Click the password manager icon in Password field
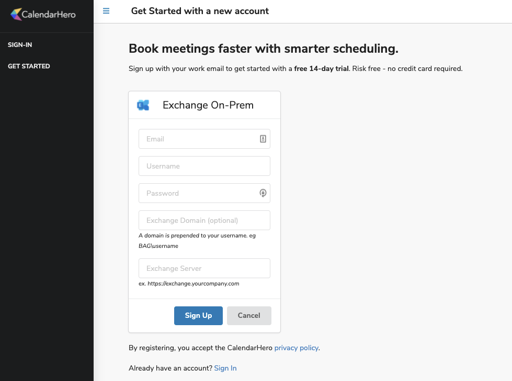512x381 pixels. point(263,193)
